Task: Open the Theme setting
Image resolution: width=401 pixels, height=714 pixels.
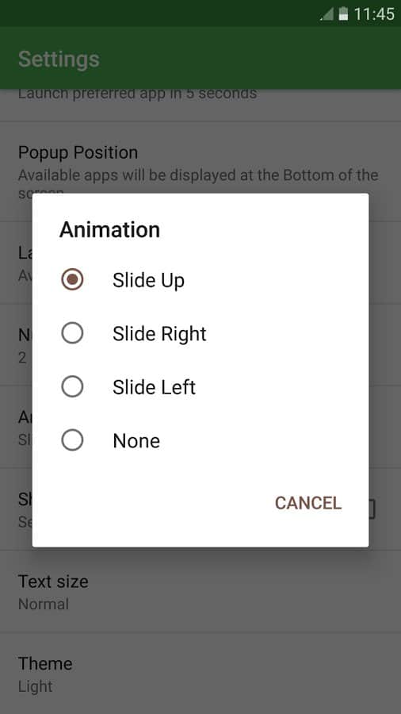Action: pos(200,674)
